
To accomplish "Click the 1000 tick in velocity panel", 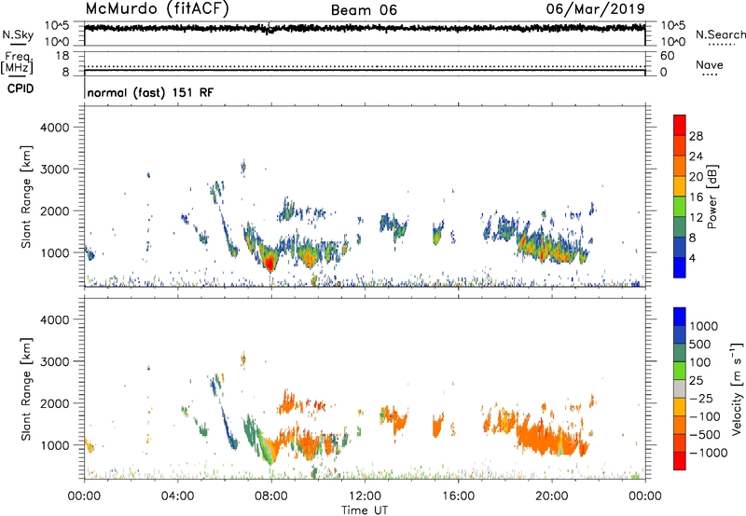I will coord(54,445).
